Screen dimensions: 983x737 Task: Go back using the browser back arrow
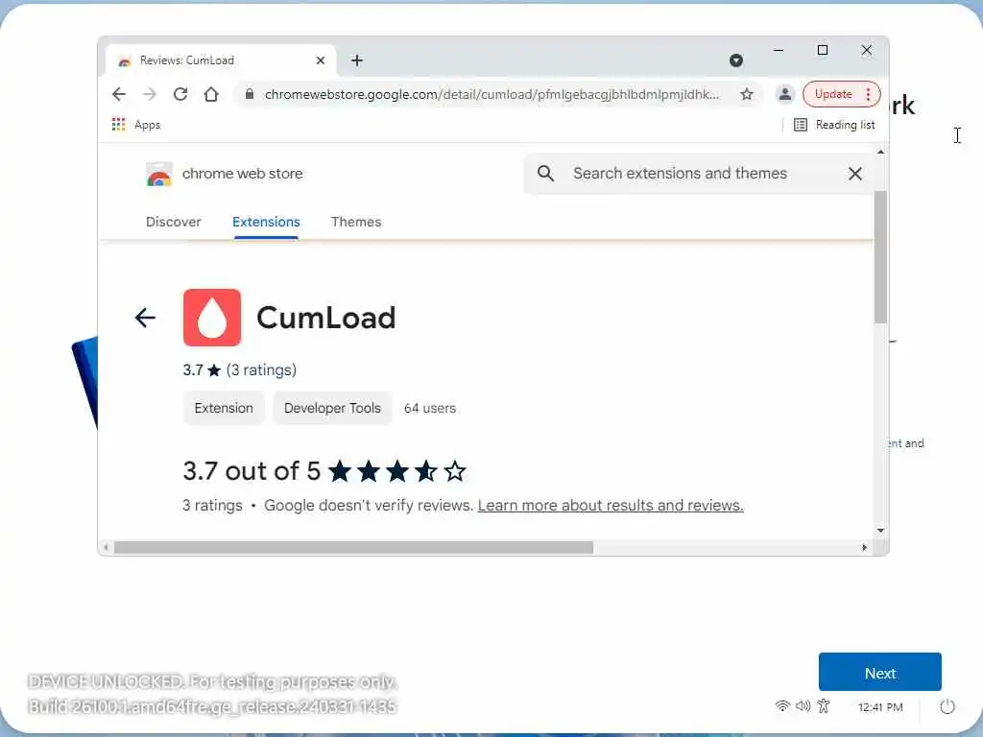118,95
